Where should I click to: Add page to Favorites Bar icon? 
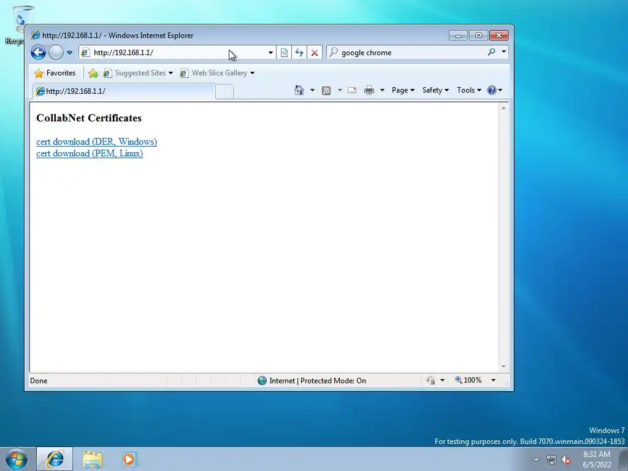click(x=93, y=73)
